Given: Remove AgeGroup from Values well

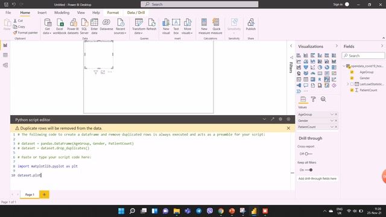Looking at the screenshot, I should coord(336,115).
